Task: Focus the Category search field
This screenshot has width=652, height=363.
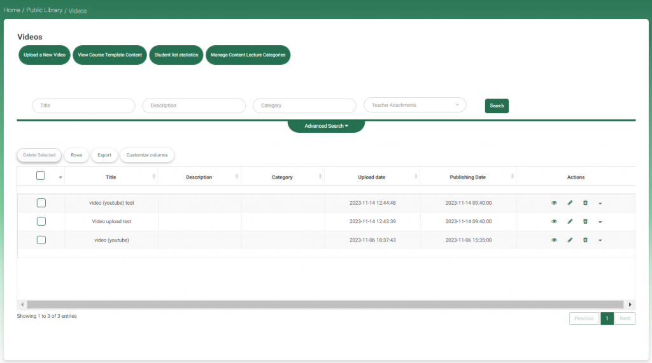Action: point(304,106)
